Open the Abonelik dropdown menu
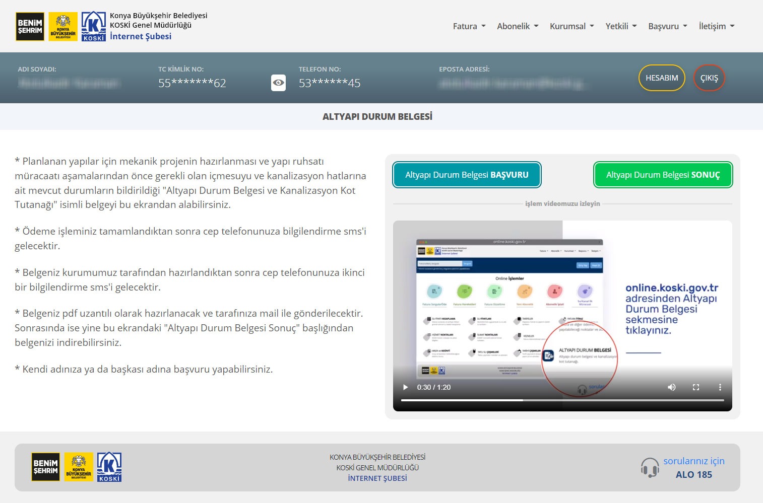This screenshot has width=763, height=503. (x=518, y=26)
